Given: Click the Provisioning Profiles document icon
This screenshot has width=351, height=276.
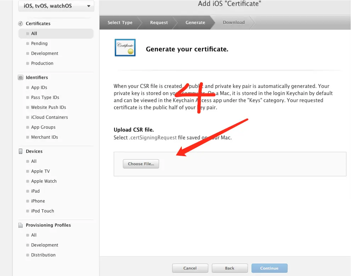Looking at the screenshot, I should point(20,225).
